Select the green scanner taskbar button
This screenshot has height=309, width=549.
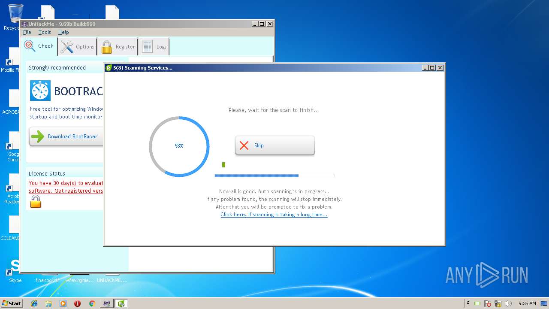pyautogui.click(x=121, y=303)
